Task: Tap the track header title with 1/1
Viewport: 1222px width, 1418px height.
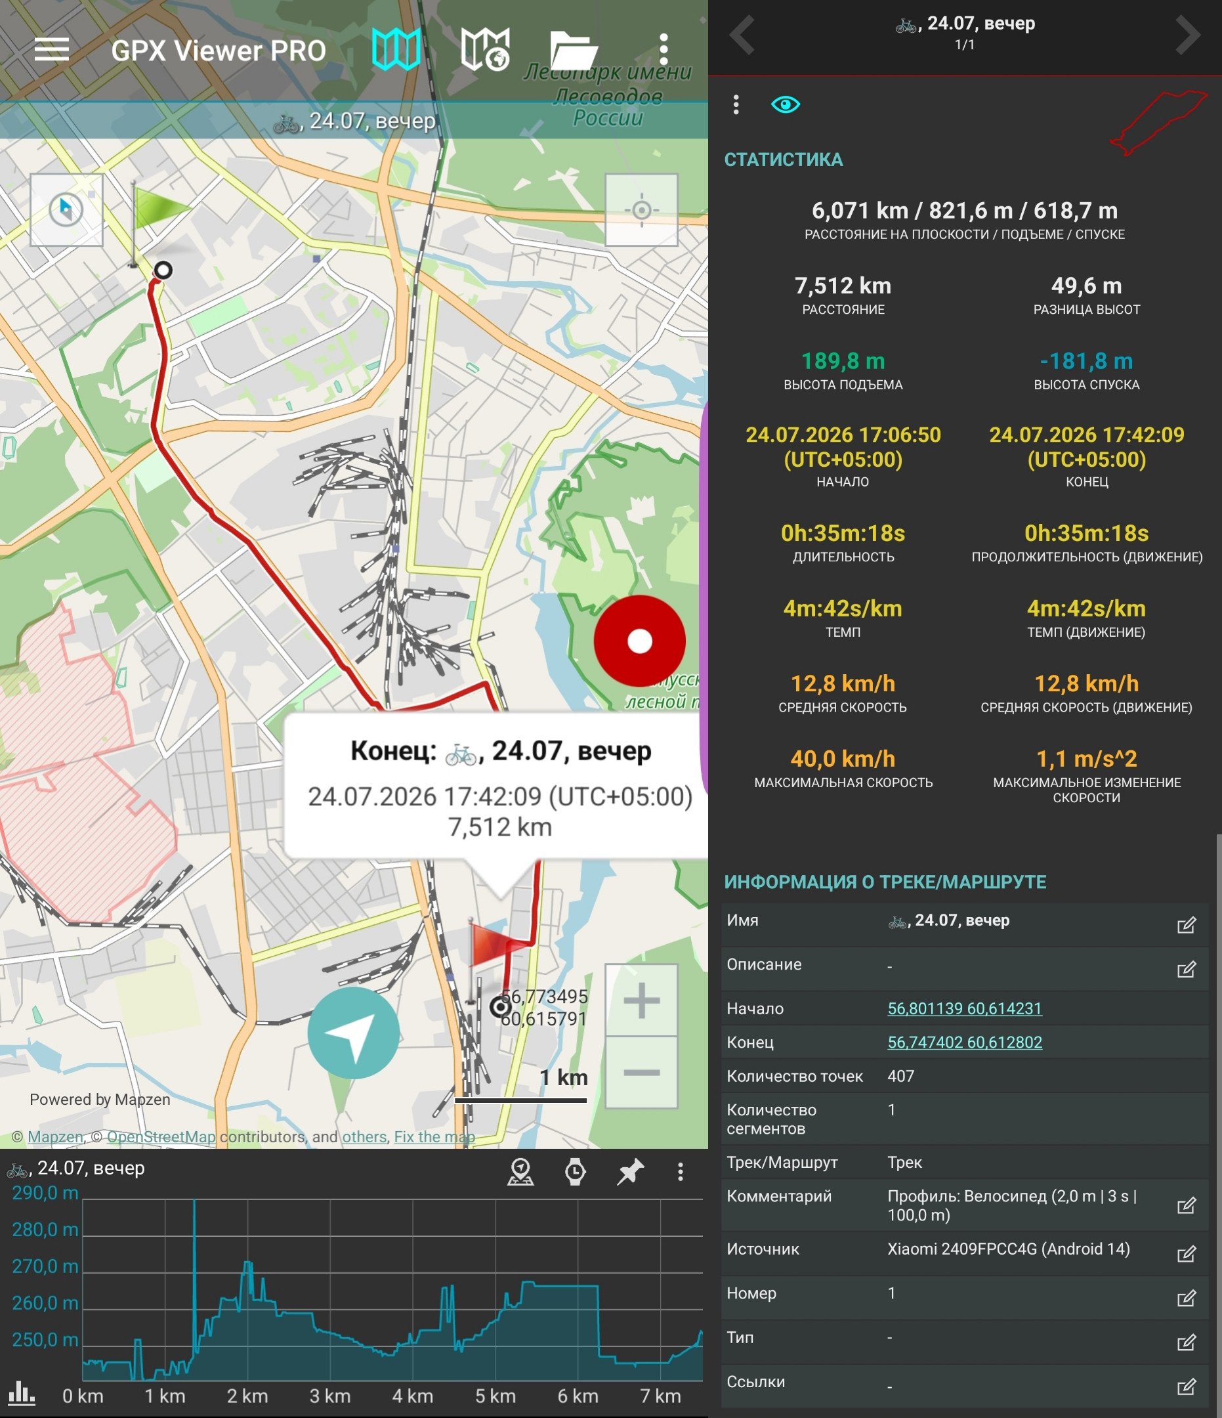Action: point(965,32)
